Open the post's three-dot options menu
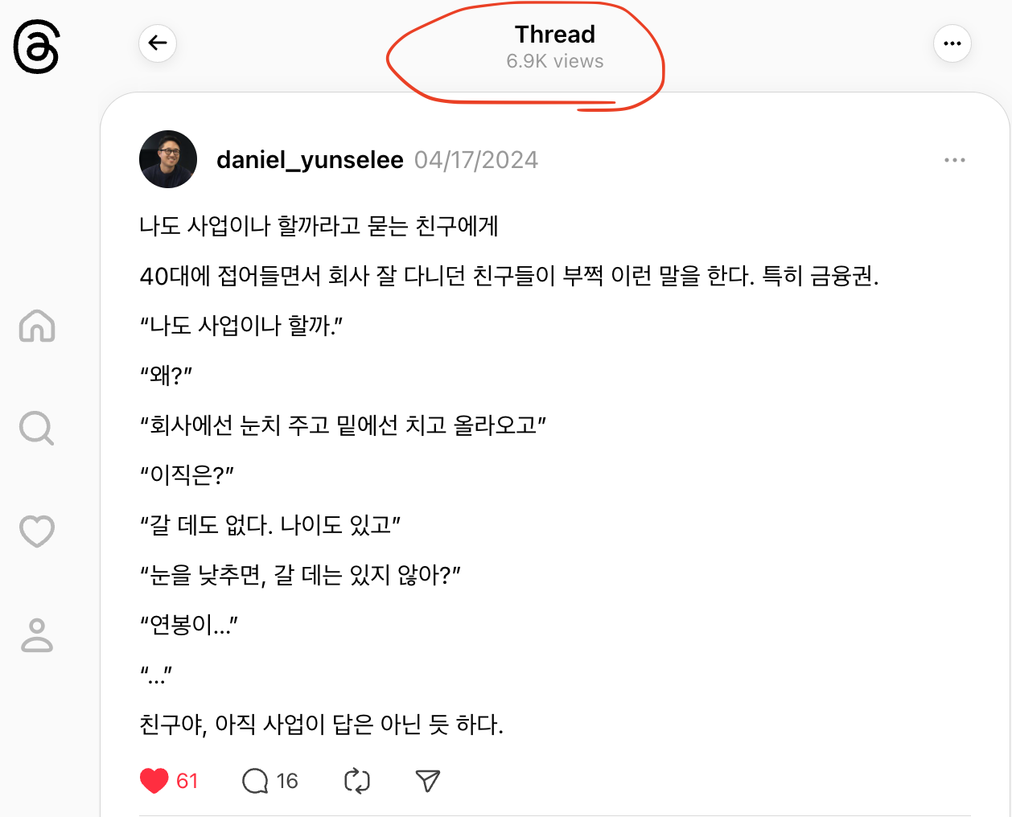The width and height of the screenshot is (1012, 817). (955, 160)
